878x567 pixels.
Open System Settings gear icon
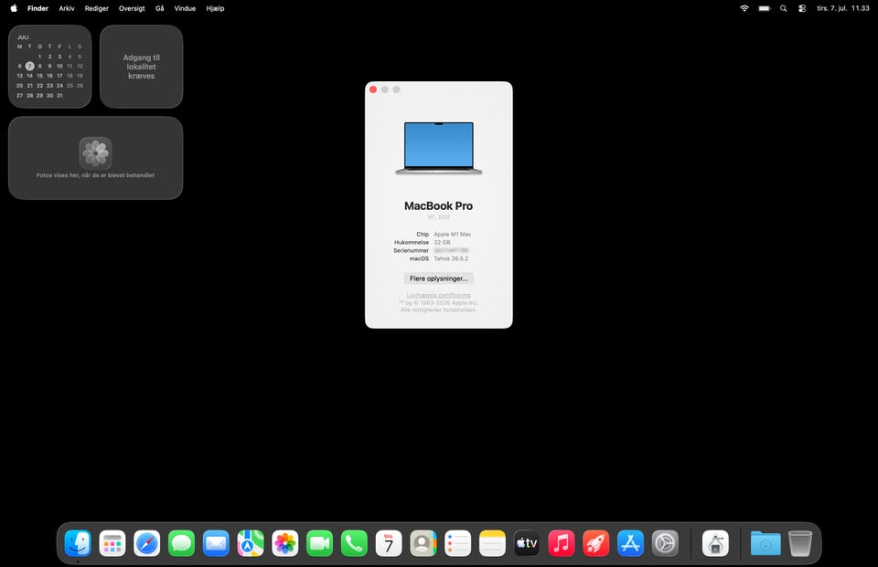click(x=665, y=543)
